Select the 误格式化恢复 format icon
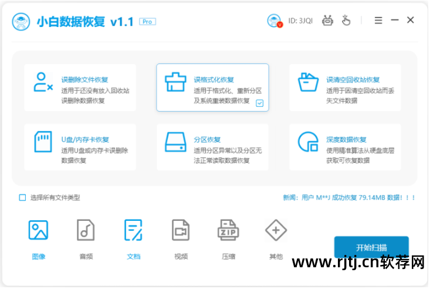Viewport: 430px width, 289px height. tap(175, 82)
